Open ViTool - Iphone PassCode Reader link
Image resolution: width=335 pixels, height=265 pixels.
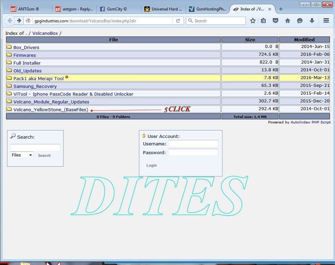click(x=73, y=94)
